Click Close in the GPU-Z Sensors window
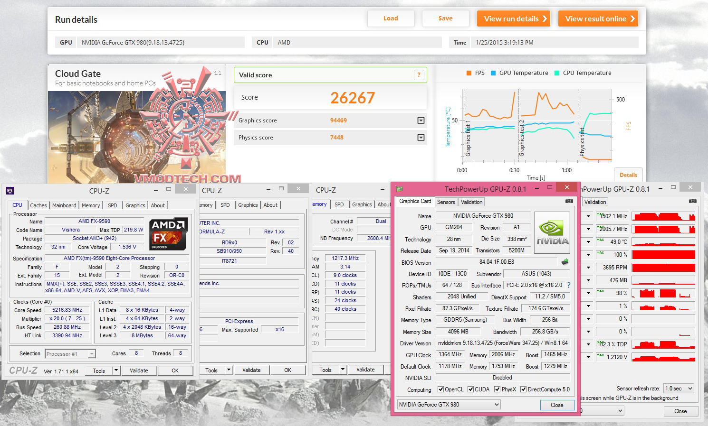This screenshot has width=708, height=426. coord(680,411)
